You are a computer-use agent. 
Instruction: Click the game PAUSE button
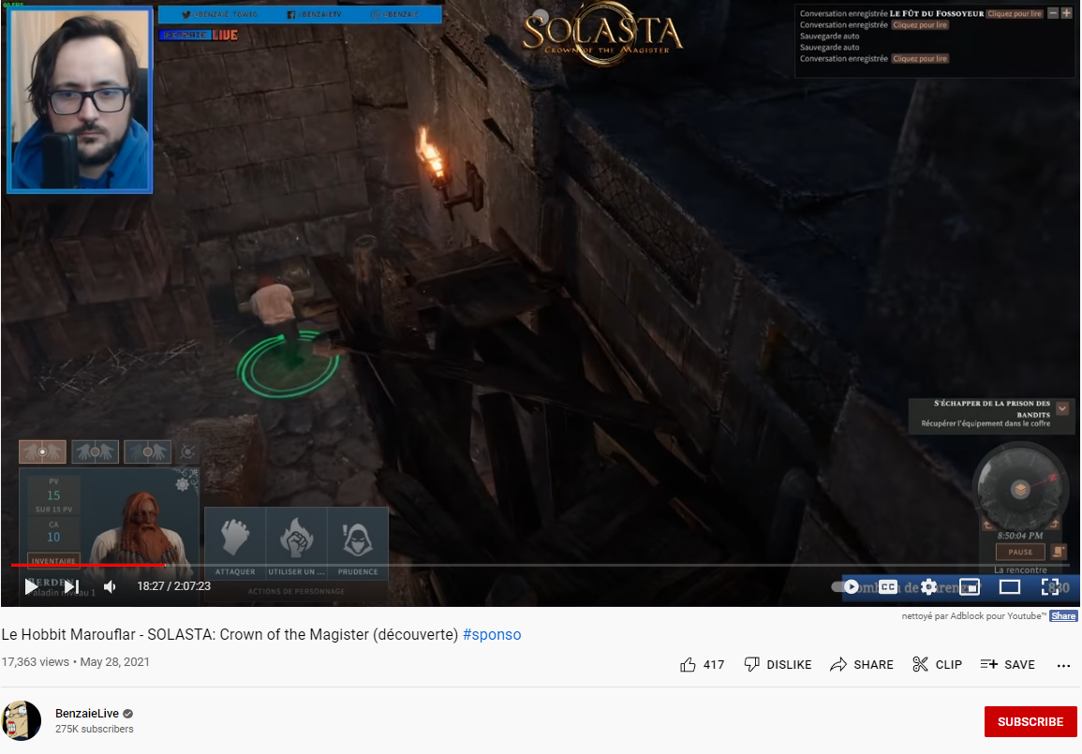click(1020, 552)
